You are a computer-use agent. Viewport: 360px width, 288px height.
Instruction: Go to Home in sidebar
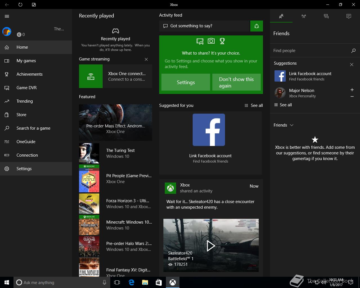tap(36, 47)
